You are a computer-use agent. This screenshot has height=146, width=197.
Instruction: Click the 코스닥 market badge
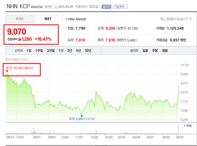pyautogui.click(x=48, y=7)
